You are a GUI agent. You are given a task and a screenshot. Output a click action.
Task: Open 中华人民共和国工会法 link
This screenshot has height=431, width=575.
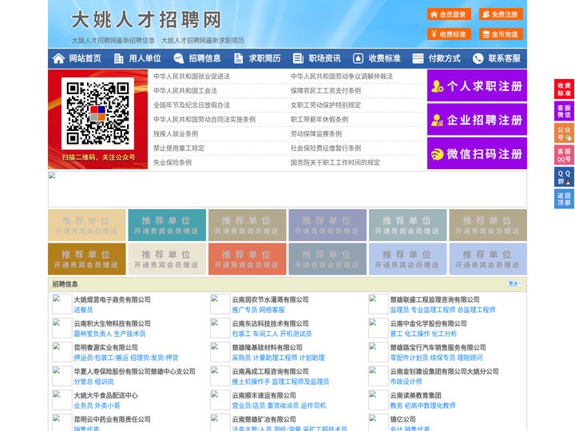pyautogui.click(x=185, y=90)
